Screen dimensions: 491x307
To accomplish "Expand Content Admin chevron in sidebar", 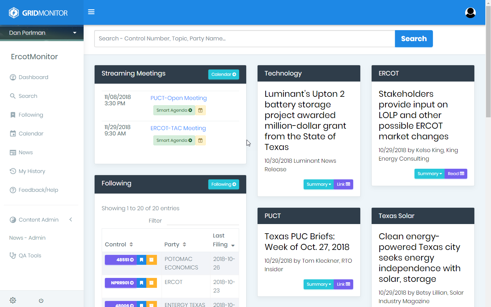I will 70,220.
